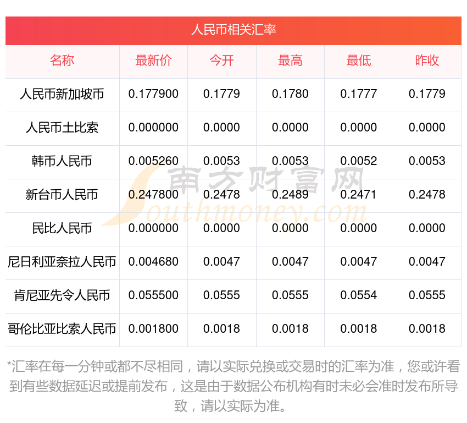Click 昨收 value in 韩币人民币 row
This screenshot has width=467, height=423.
coord(427,161)
